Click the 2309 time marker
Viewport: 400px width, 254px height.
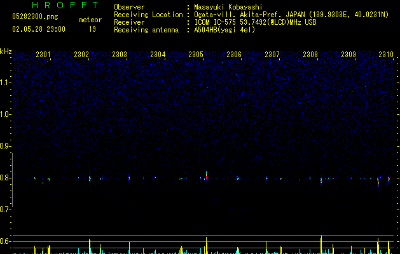(x=348, y=54)
